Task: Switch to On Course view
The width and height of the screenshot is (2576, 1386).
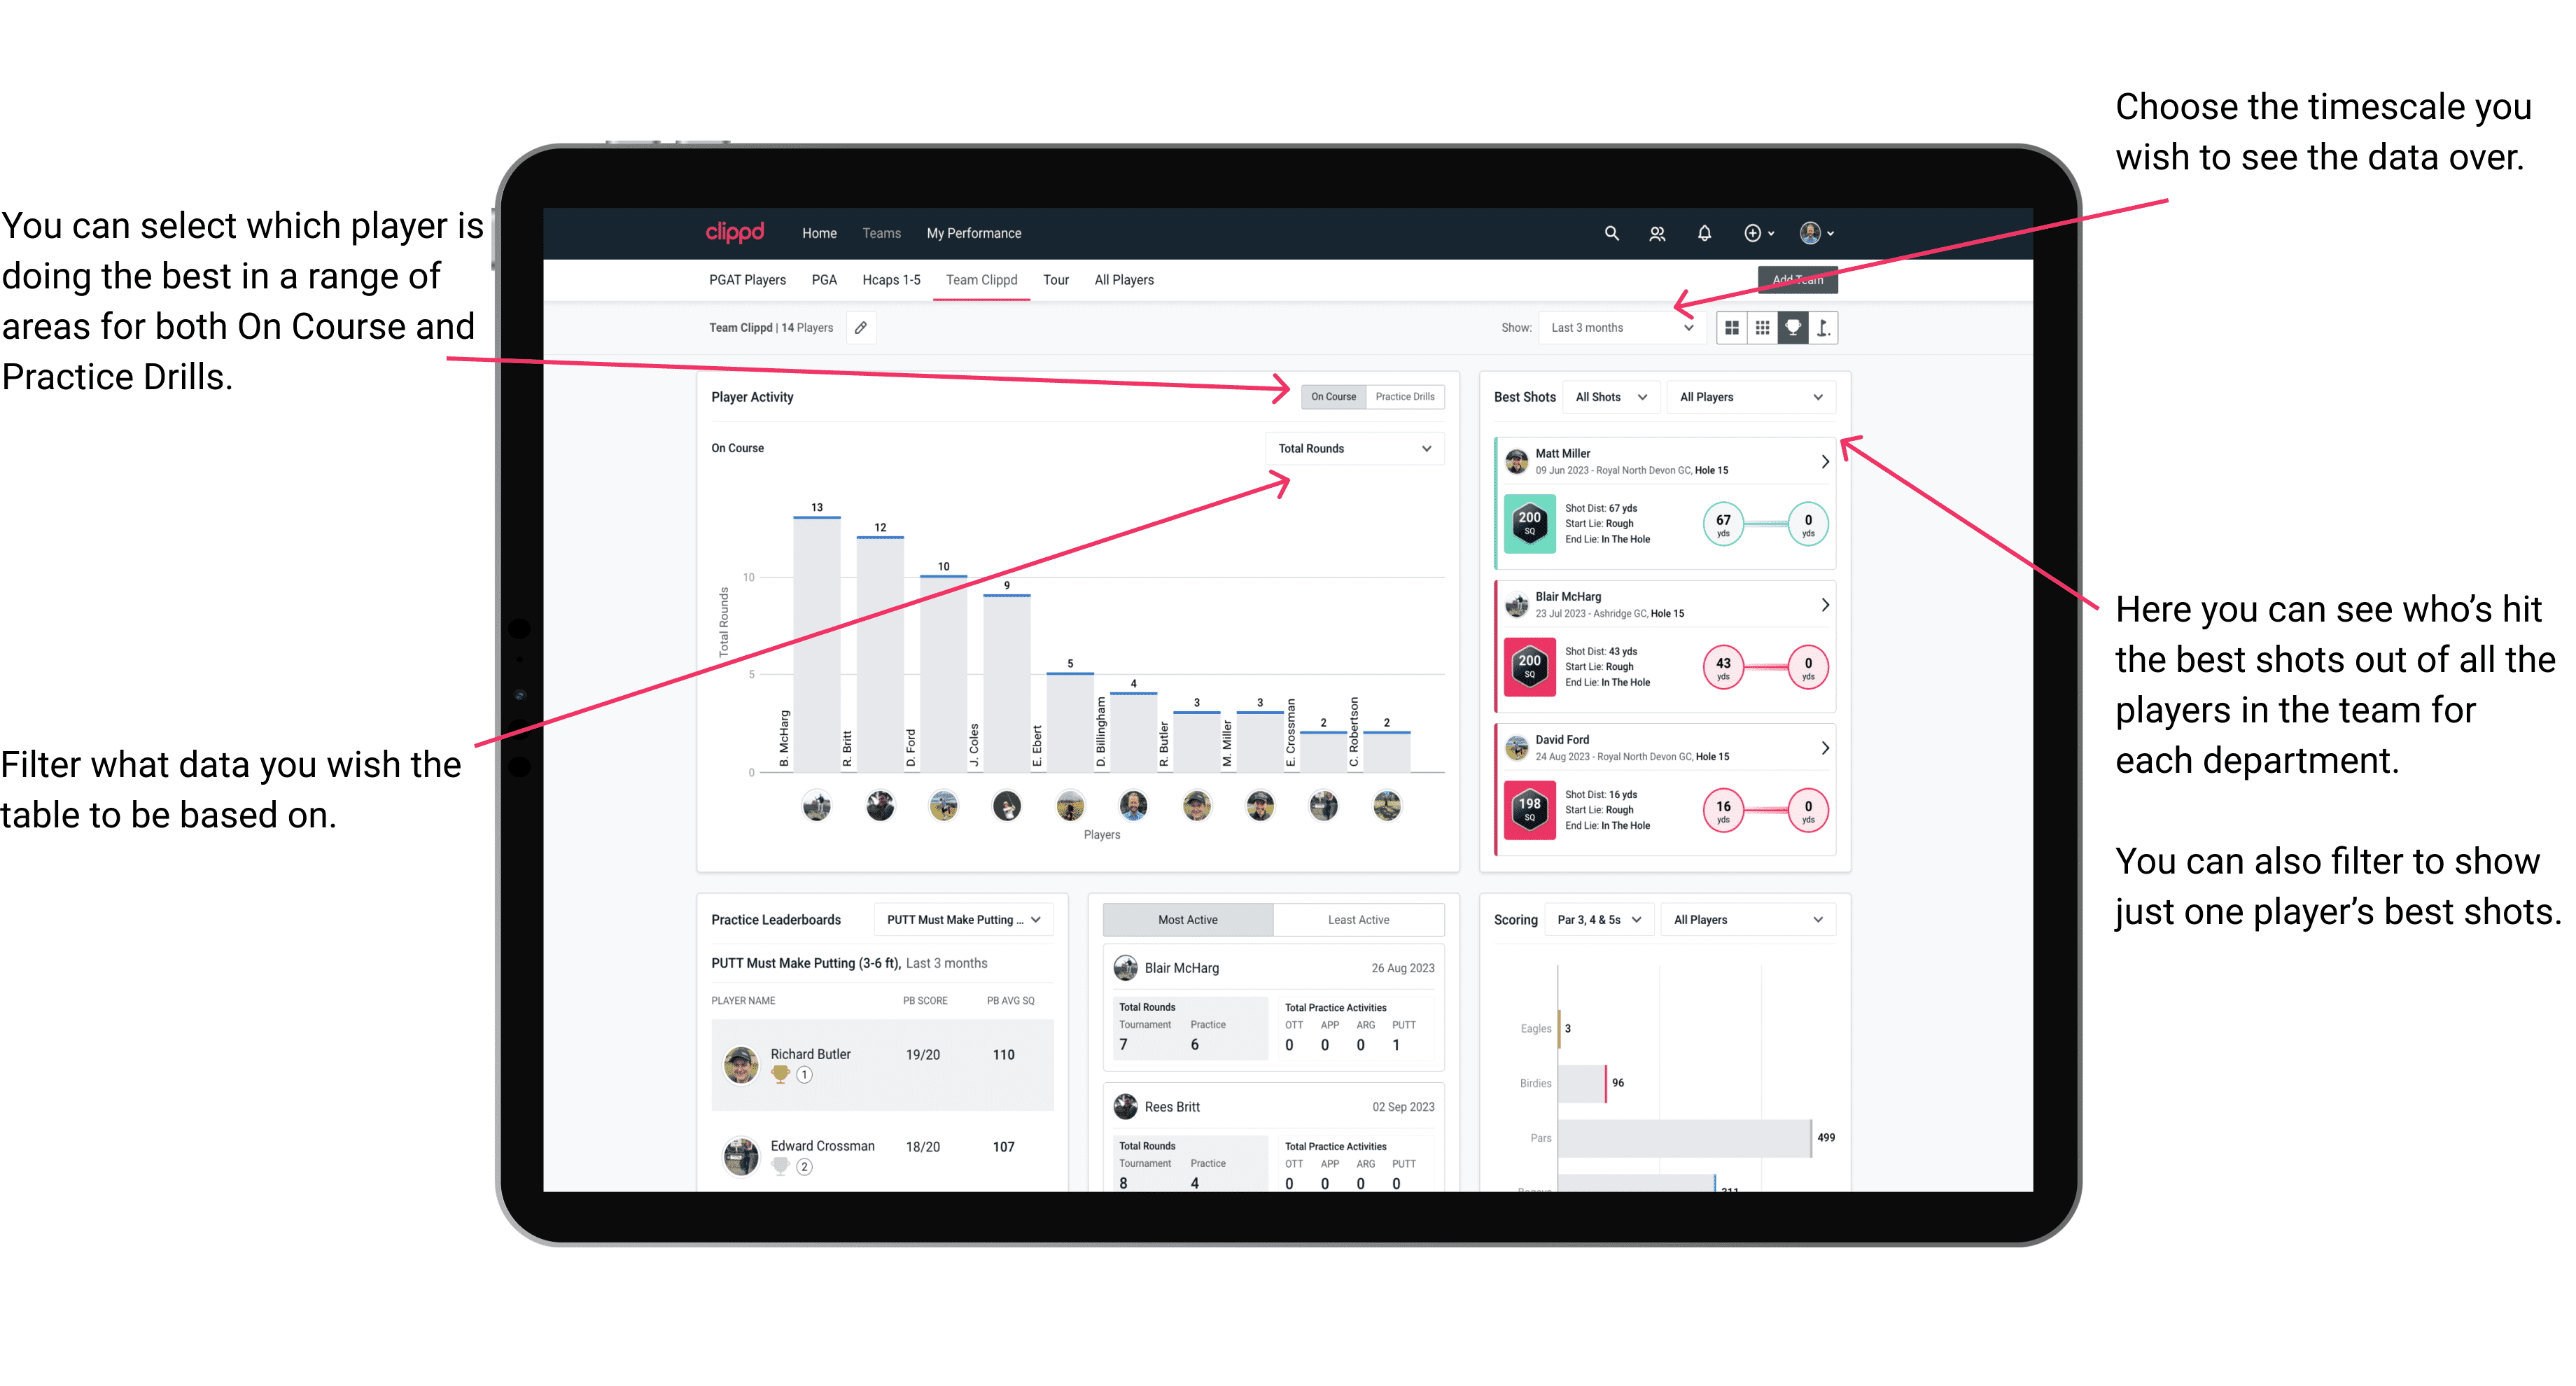Action: click(1332, 396)
